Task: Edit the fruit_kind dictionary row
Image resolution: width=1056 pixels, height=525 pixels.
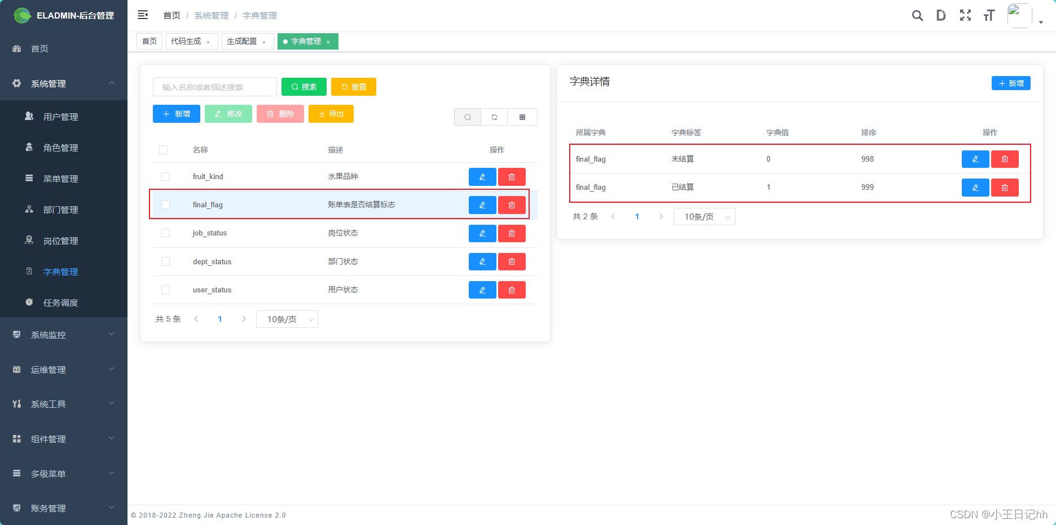Action: (x=482, y=177)
